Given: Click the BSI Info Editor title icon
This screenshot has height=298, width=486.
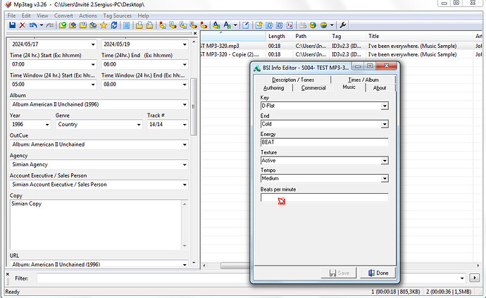Looking at the screenshot, I should pos(257,68).
